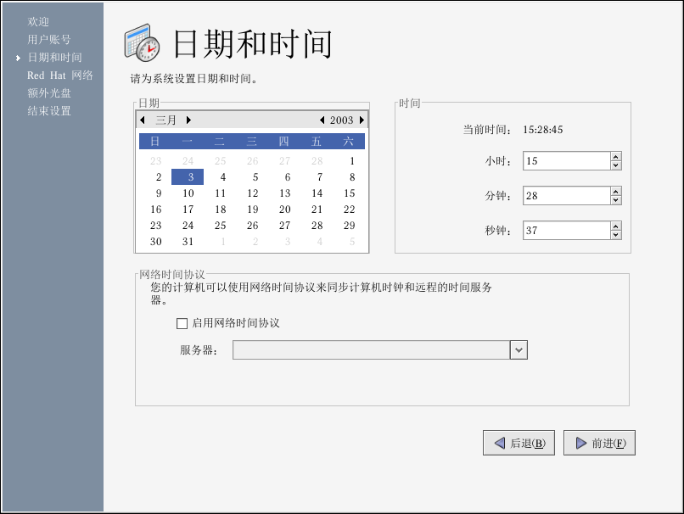This screenshot has height=514, width=684.
Task: Go to next month arrow
Action: (188, 120)
